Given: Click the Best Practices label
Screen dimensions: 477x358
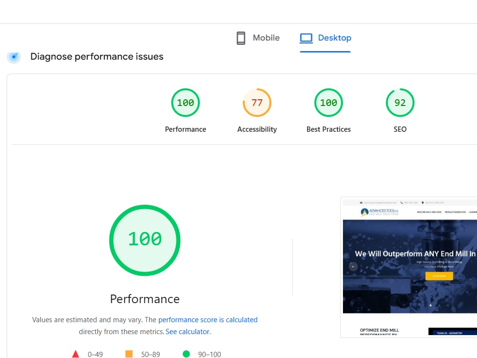Looking at the screenshot, I should pos(329,129).
